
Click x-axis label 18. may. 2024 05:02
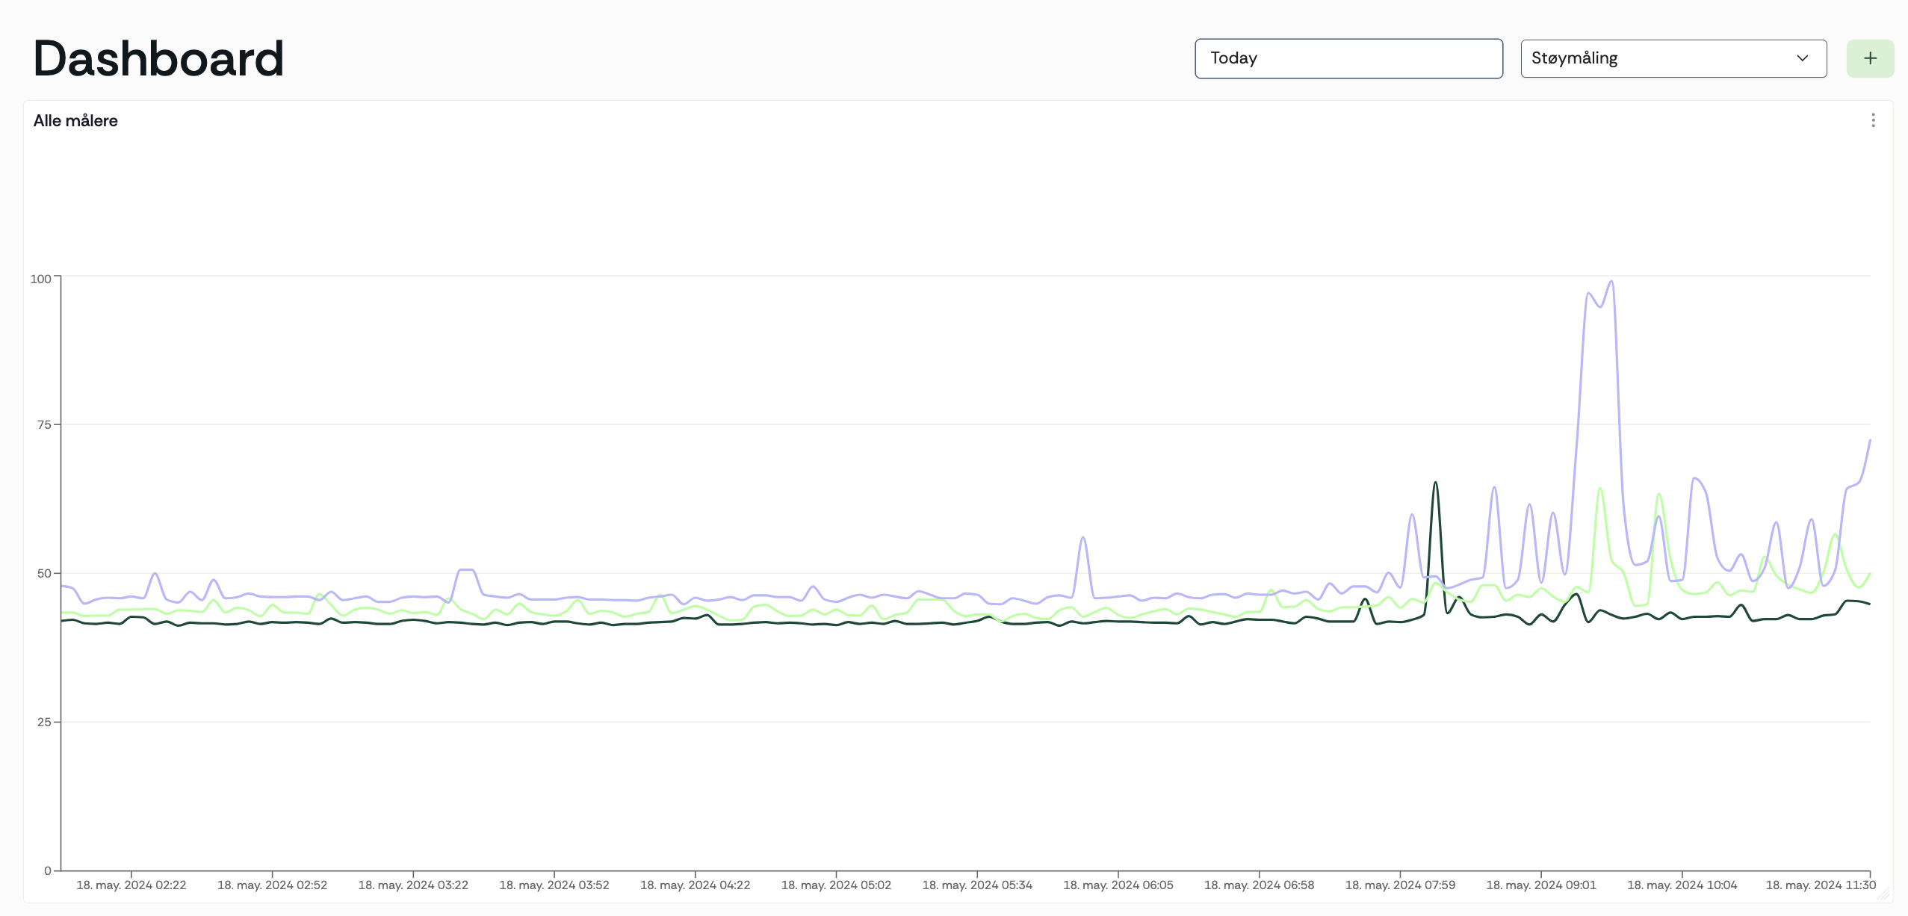836,885
